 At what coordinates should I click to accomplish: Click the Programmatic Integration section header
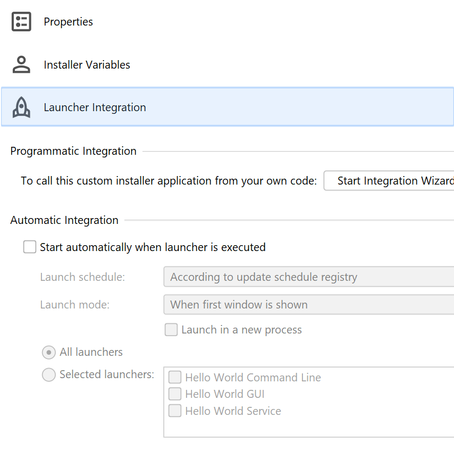pyautogui.click(x=73, y=151)
